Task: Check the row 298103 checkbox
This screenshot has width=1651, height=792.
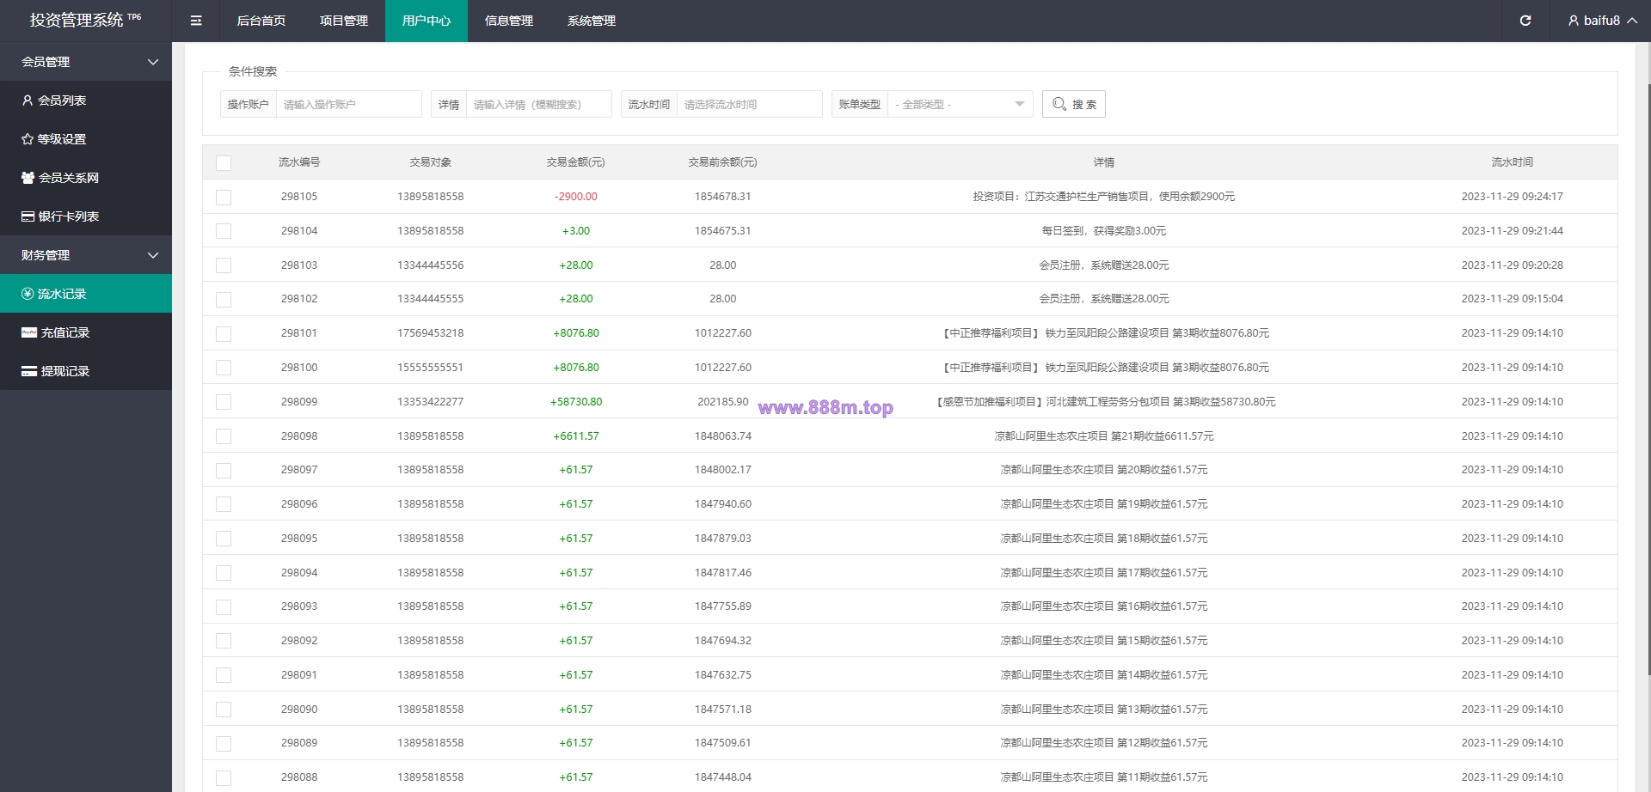Action: (x=224, y=265)
